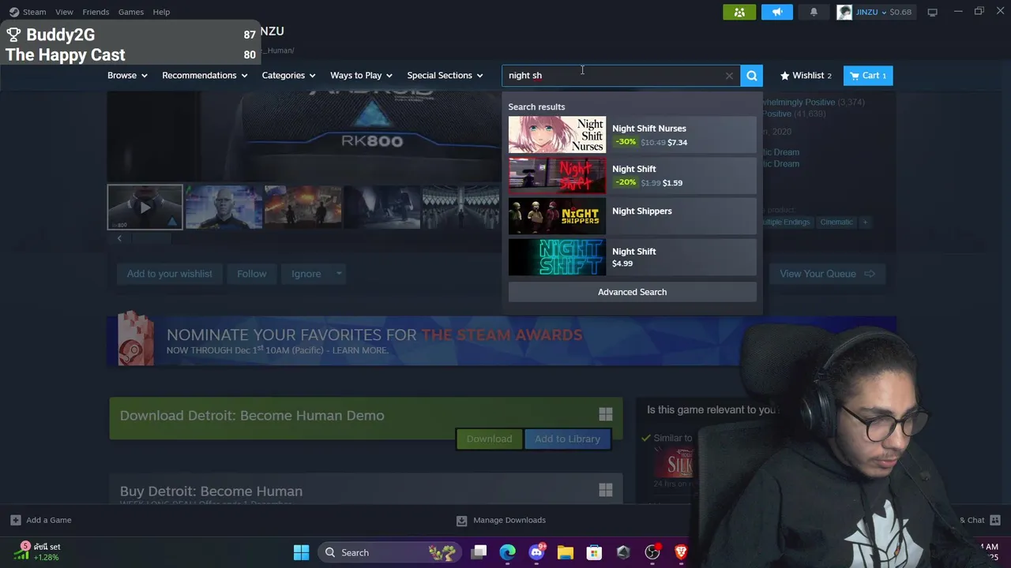Open Brave browser from taskbar
Screen dimensions: 1011x568
[681, 552]
